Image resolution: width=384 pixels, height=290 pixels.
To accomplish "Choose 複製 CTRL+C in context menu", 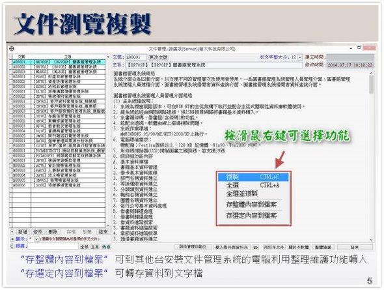I will pos(253,177).
